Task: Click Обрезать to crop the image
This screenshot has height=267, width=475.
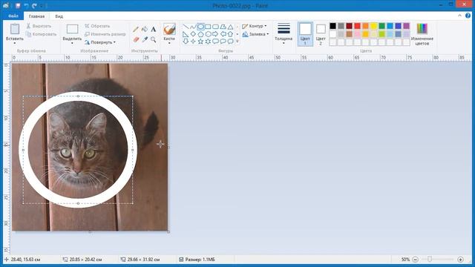Action: [97, 26]
